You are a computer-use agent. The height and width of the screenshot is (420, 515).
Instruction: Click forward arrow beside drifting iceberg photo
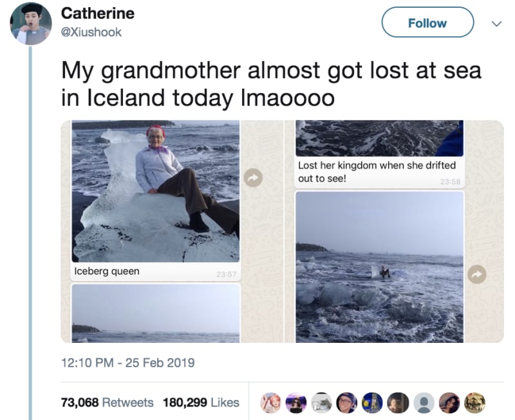(x=476, y=274)
